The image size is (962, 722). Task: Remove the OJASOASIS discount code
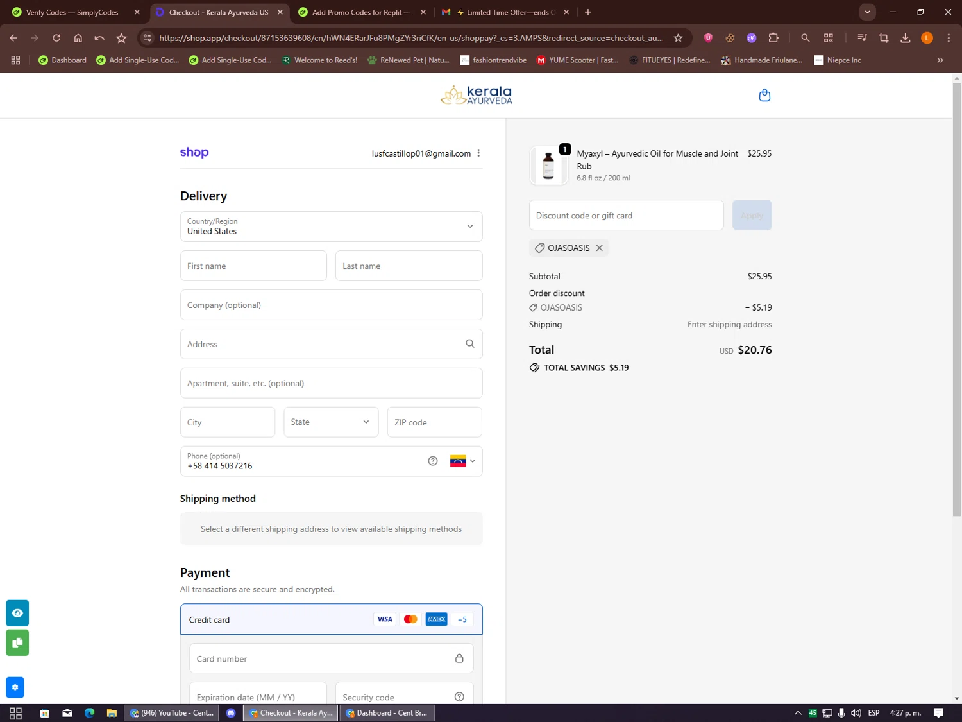coord(599,248)
